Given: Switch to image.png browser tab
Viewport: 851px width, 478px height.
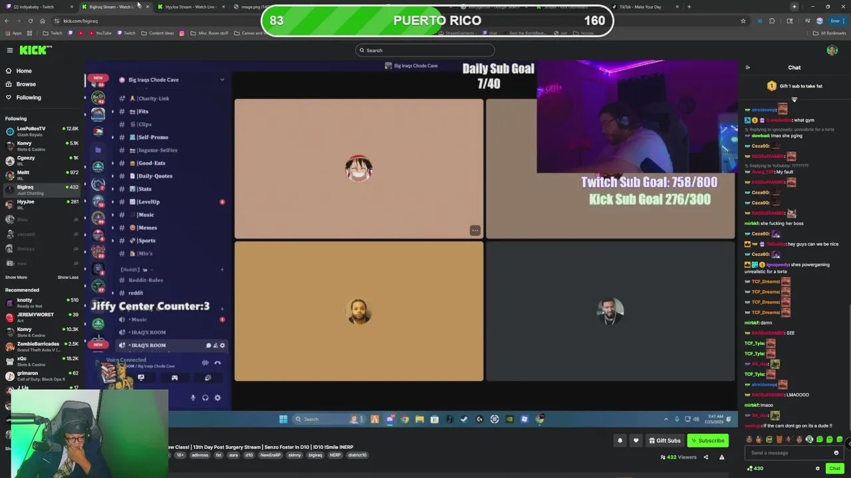Looking at the screenshot, I should pyautogui.click(x=249, y=7).
